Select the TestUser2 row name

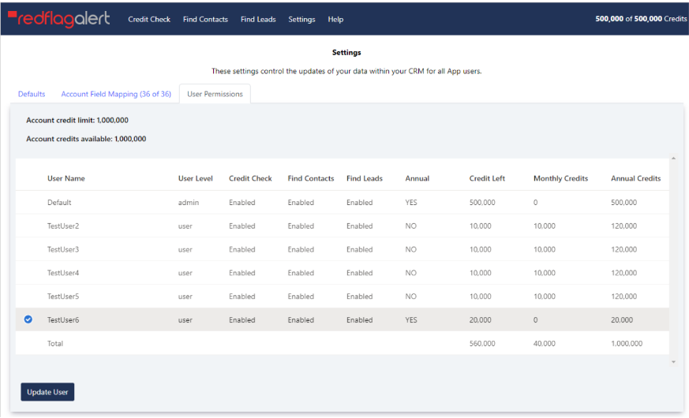pyautogui.click(x=63, y=226)
